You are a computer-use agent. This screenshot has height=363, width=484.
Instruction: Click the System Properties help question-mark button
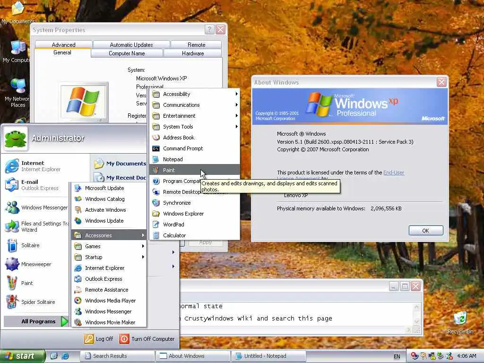tap(209, 30)
